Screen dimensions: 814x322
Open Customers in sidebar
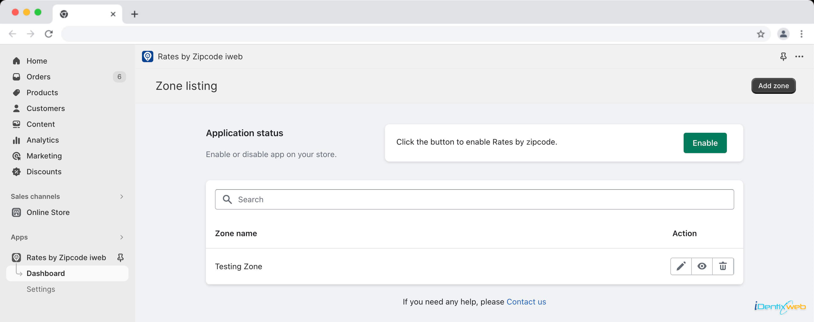(x=46, y=108)
